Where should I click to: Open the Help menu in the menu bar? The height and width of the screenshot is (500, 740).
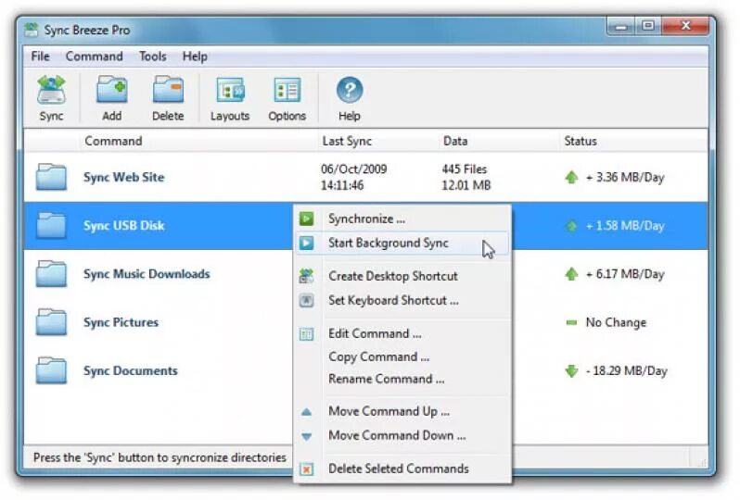click(195, 56)
